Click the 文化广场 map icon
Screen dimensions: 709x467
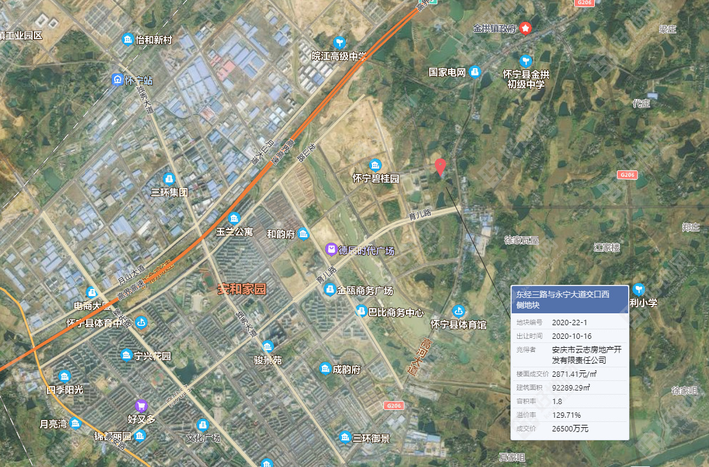(x=202, y=425)
